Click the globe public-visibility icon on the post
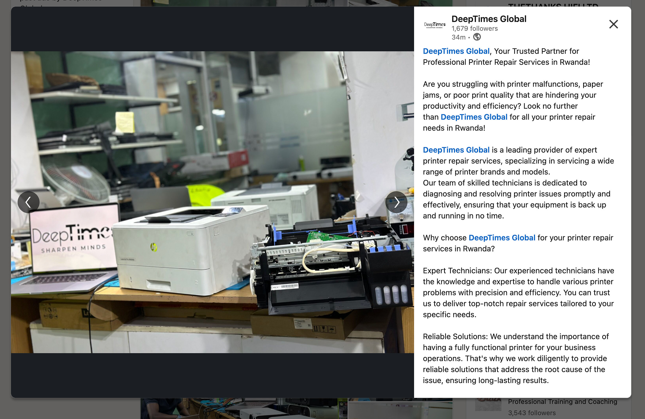The height and width of the screenshot is (419, 645). click(477, 37)
